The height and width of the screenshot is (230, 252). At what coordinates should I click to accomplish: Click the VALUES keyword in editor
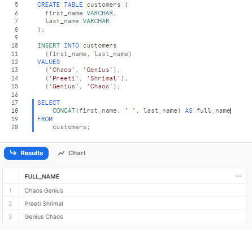tap(49, 62)
